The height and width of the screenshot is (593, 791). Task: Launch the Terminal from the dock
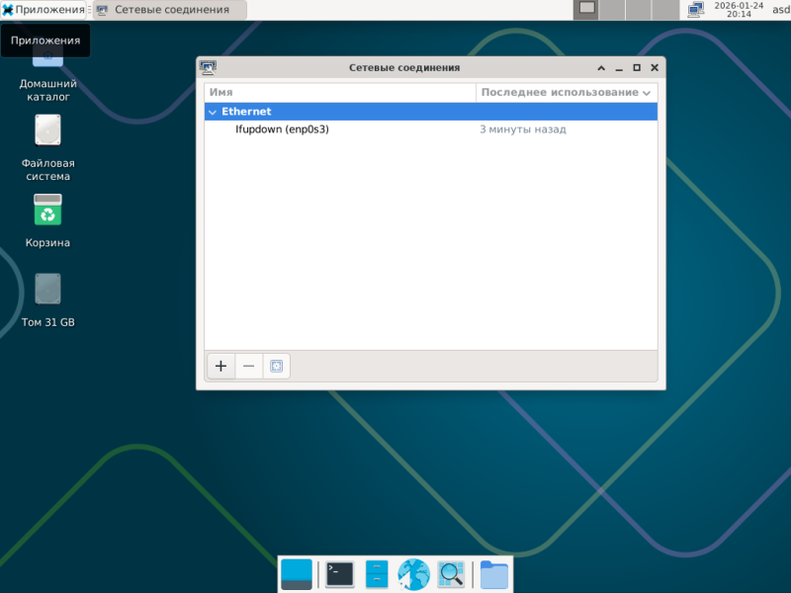[340, 574]
